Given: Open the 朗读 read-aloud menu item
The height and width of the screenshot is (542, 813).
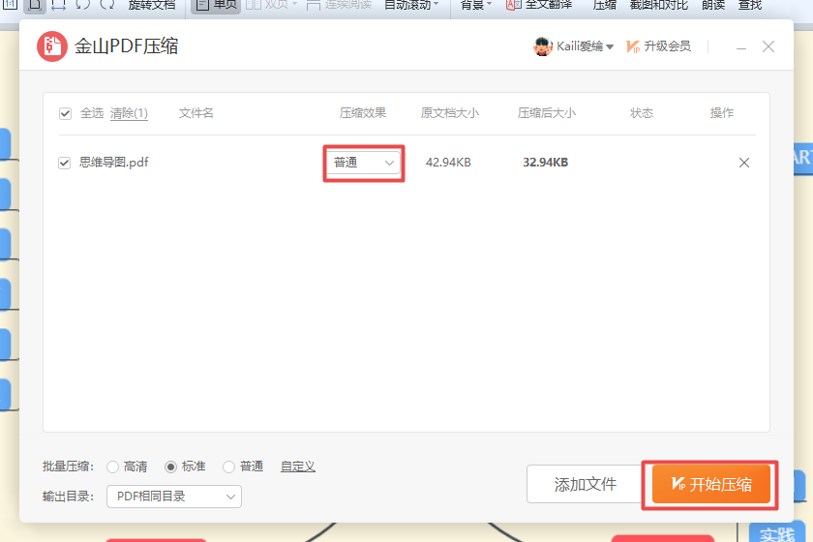Looking at the screenshot, I should tap(712, 5).
